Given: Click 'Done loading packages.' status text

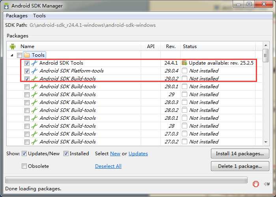Looking at the screenshot, I should tap(33, 189).
